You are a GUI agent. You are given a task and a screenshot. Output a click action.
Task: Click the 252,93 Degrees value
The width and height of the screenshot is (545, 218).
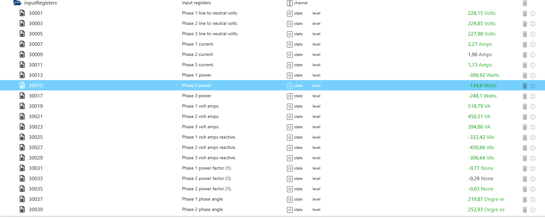[486, 210]
